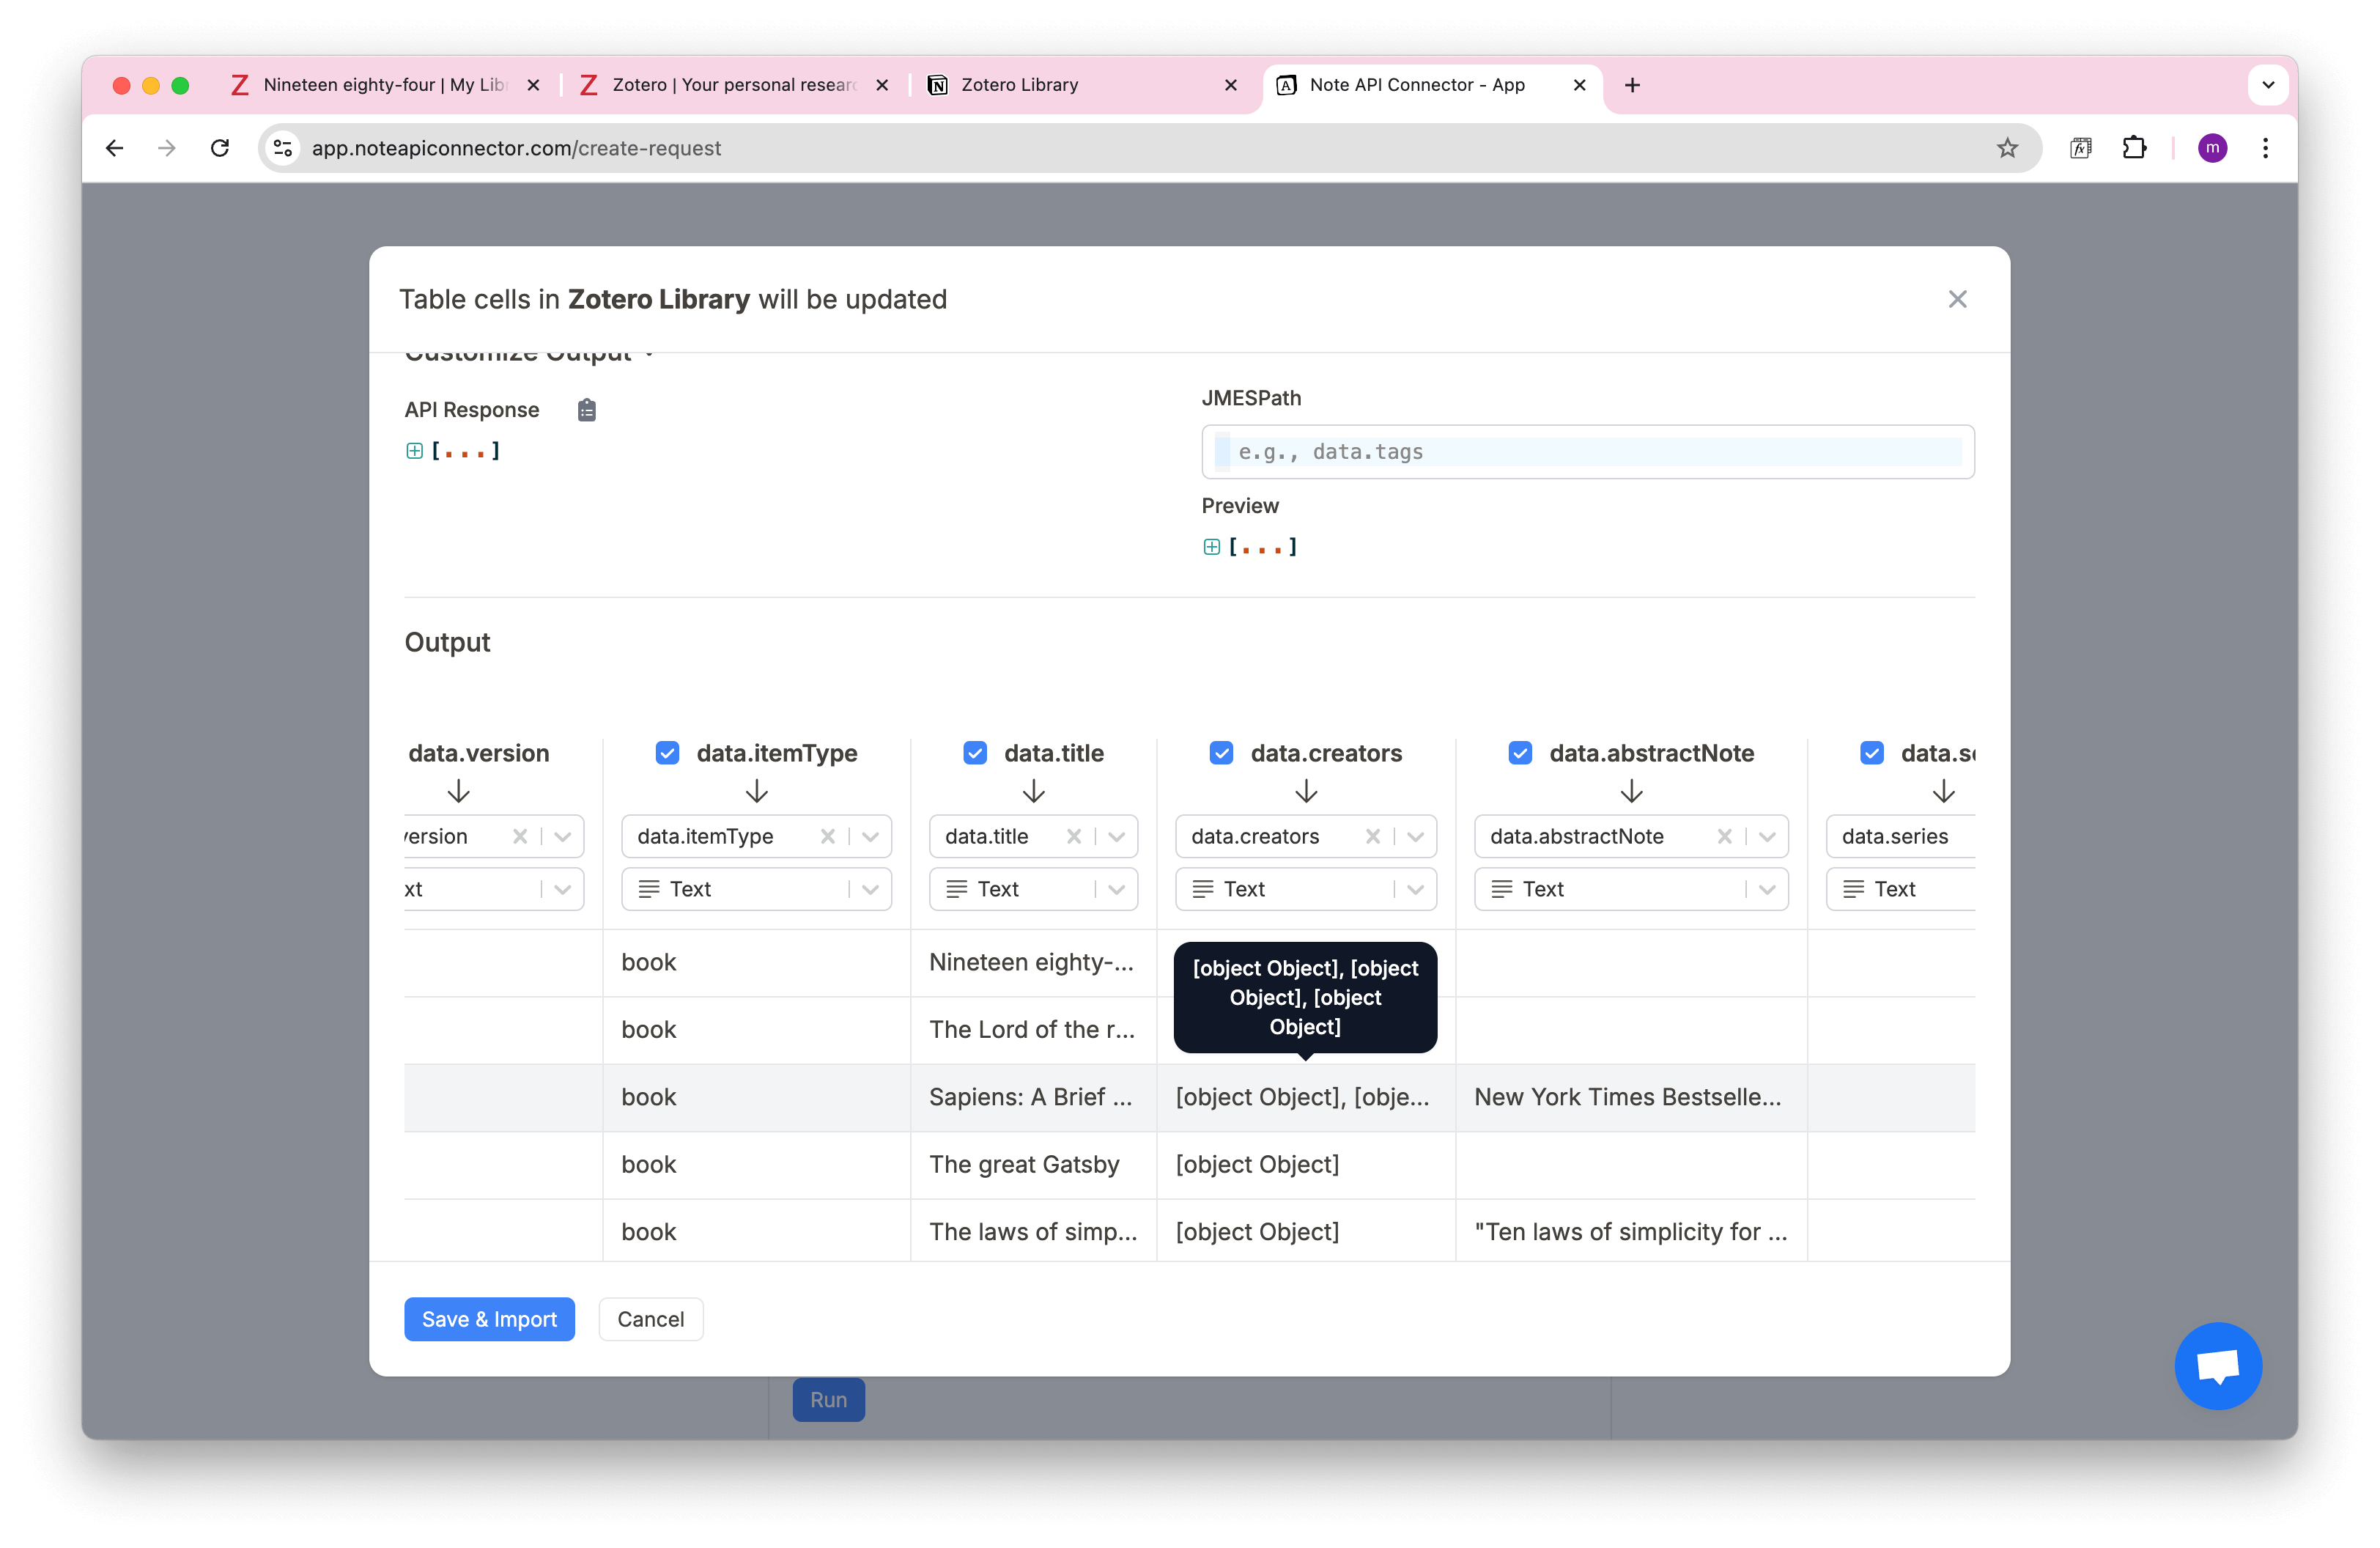2380x1548 pixels.
Task: Clear the version field selection
Action: [x=520, y=836]
